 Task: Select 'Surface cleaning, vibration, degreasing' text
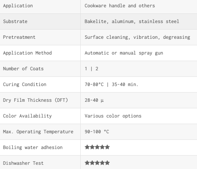click(x=138, y=37)
